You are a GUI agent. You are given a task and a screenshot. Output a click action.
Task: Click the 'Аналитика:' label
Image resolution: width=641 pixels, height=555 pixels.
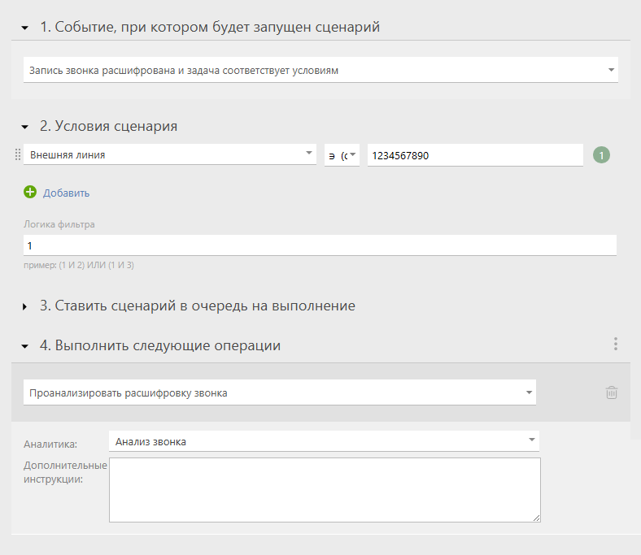coord(50,444)
